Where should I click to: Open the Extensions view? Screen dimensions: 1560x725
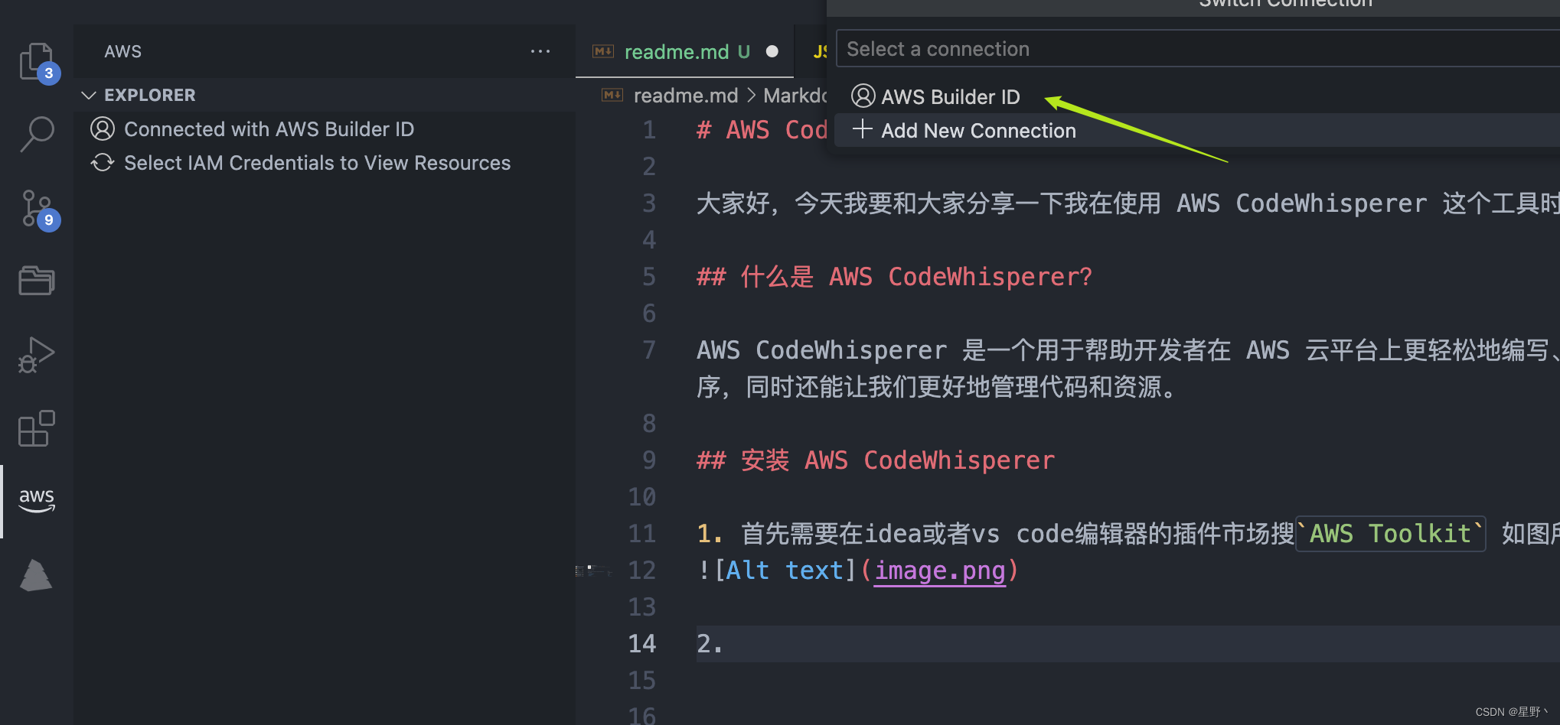click(37, 428)
